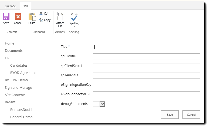
Task: Open the Documents navigation link
Action: [x=14, y=51]
